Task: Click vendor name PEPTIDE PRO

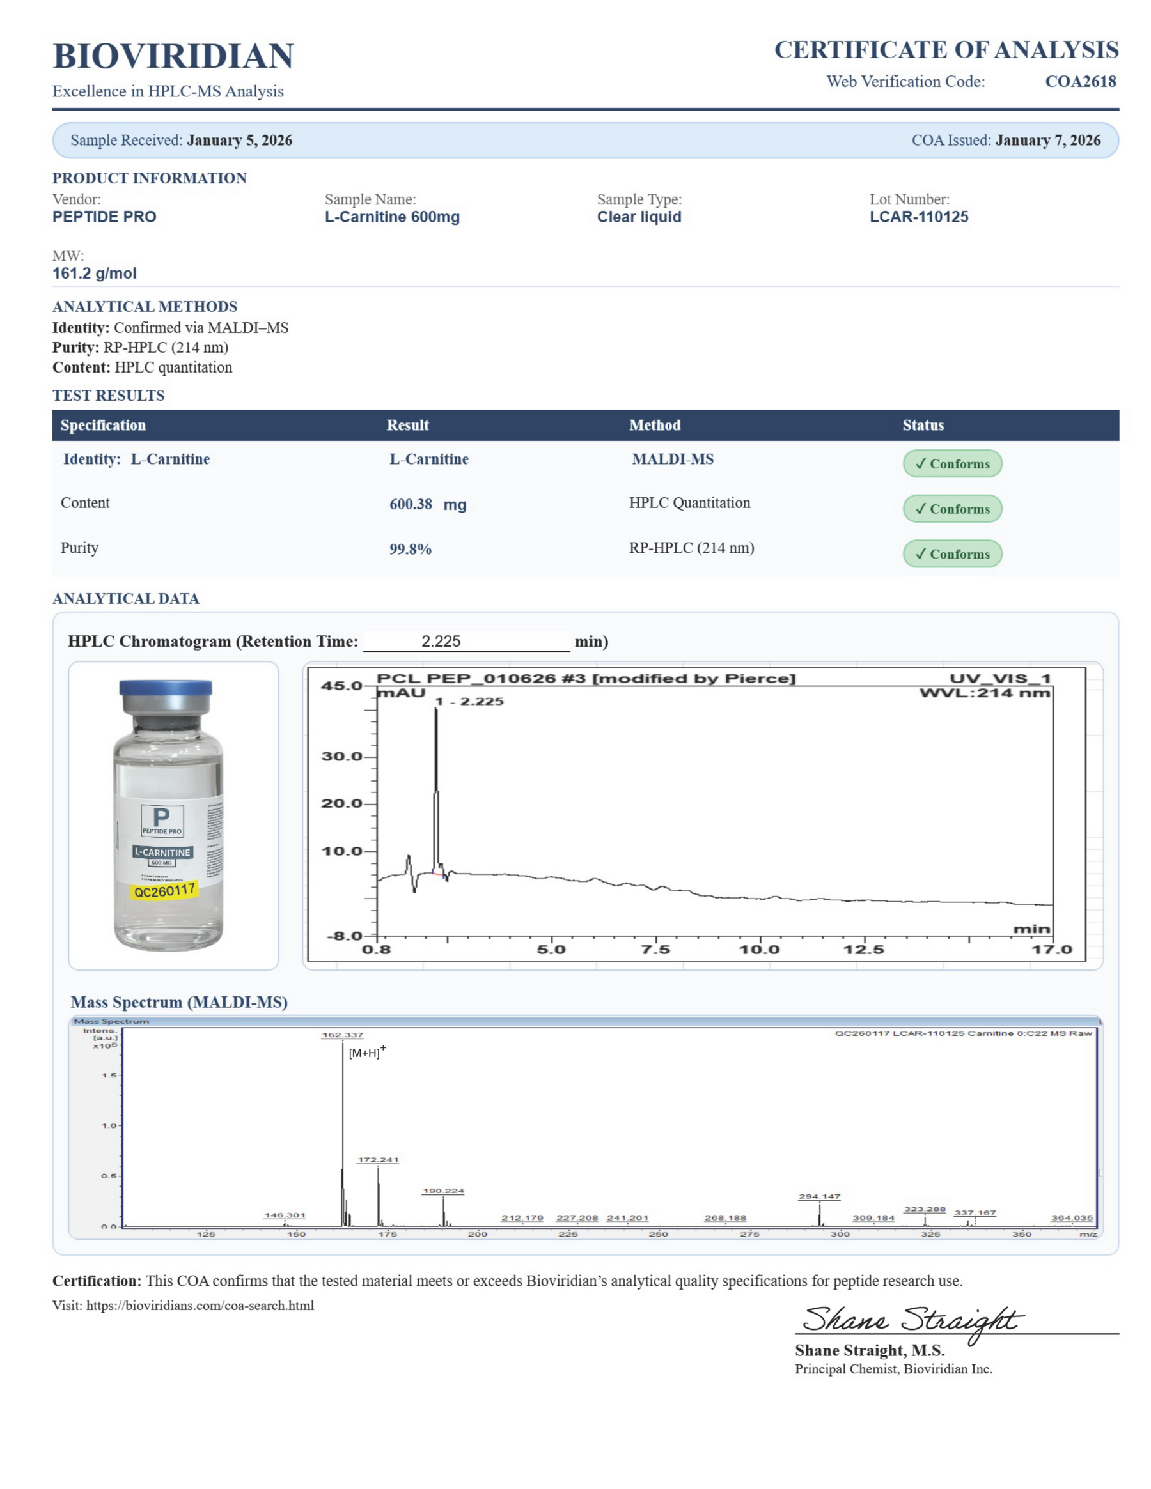Action: 104,217
